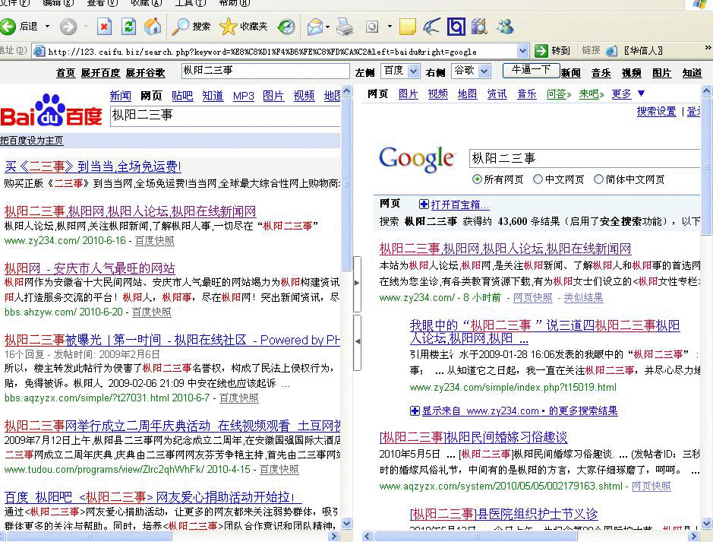Switch to Google 地图 tab
Viewport: 713px width, 542px height.
467,94
